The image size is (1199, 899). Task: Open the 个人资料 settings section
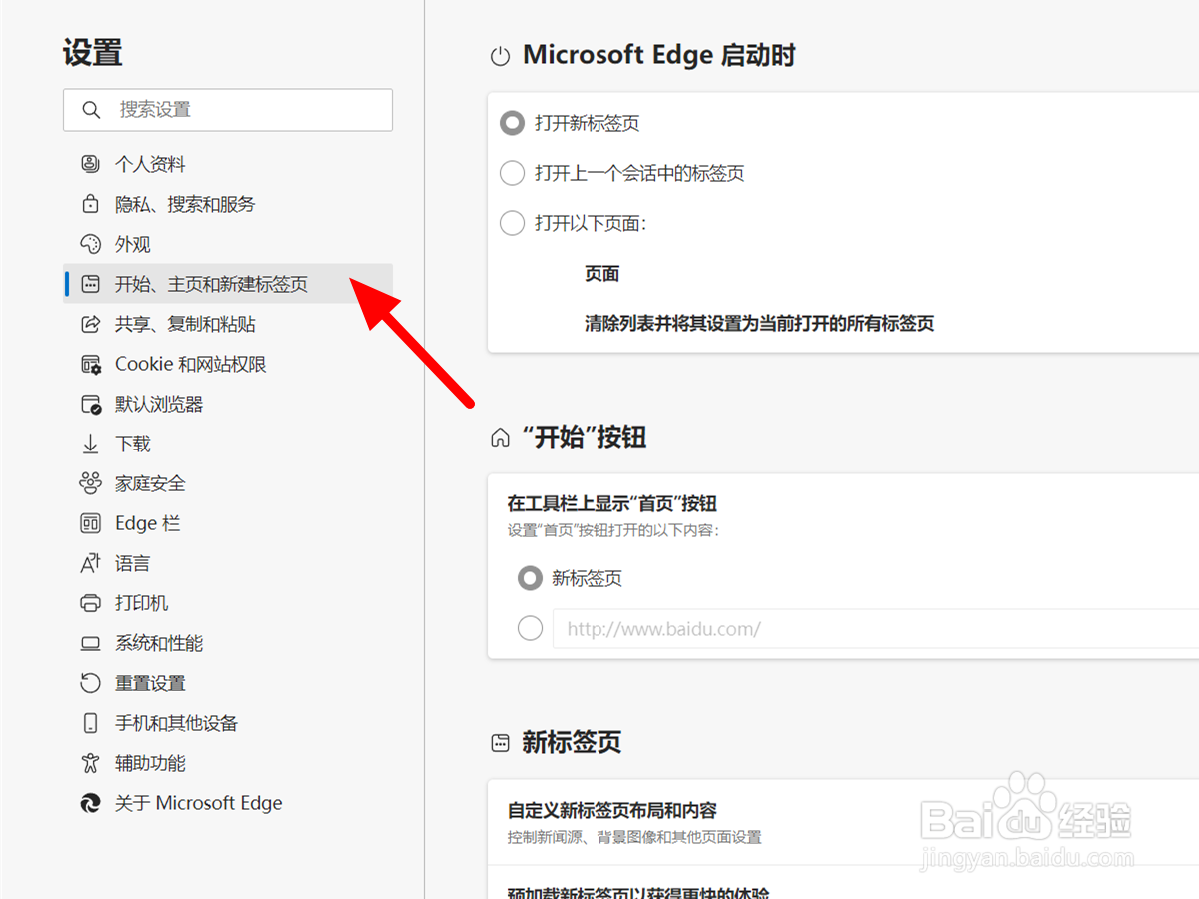(x=228, y=164)
